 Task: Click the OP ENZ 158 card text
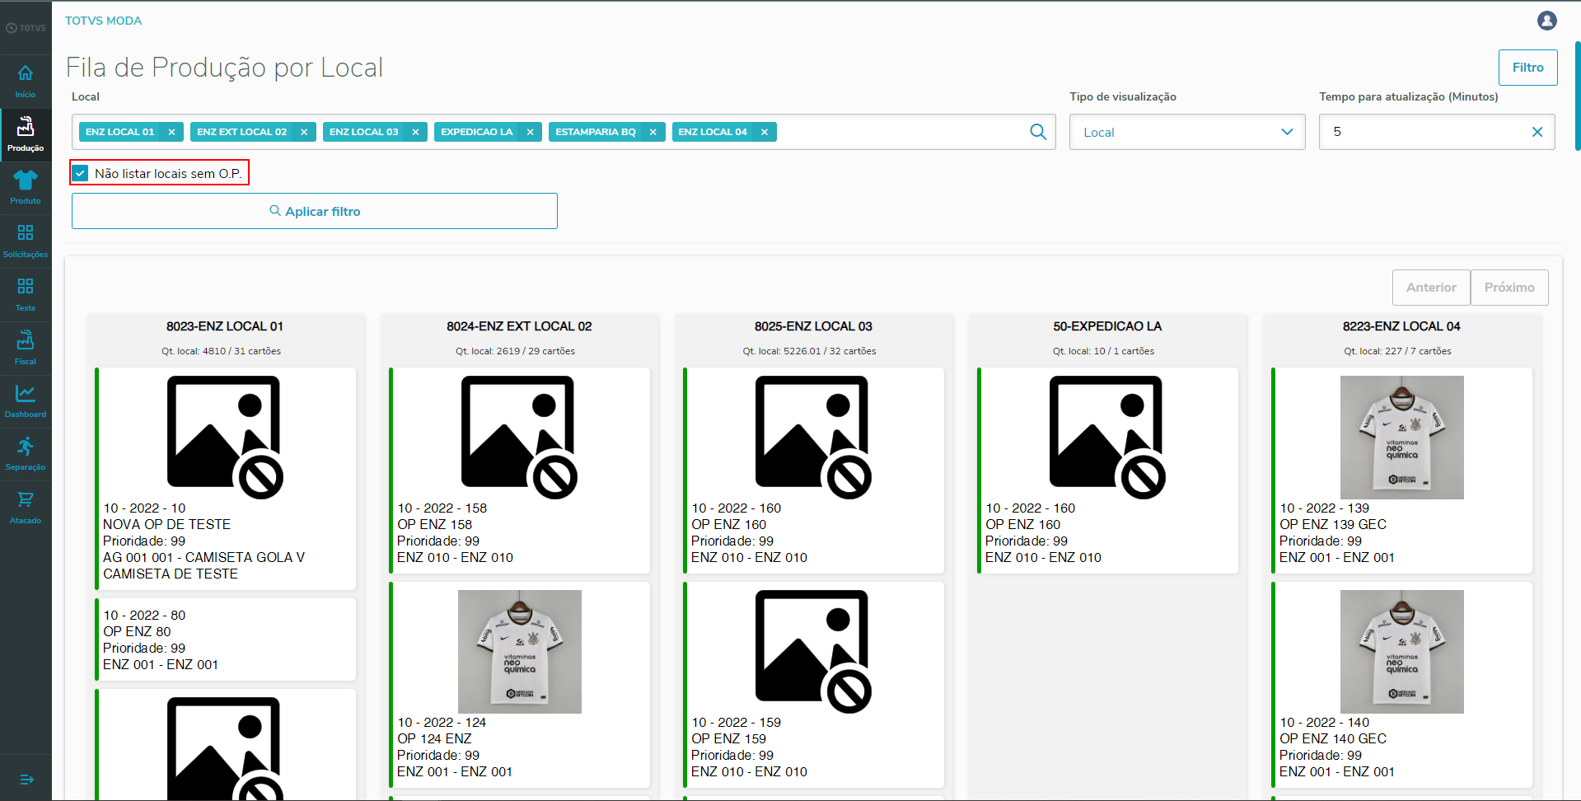point(434,524)
